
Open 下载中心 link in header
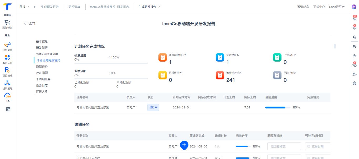click(x=319, y=7)
